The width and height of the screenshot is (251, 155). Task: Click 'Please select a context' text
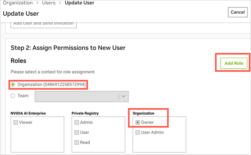tap(53, 72)
